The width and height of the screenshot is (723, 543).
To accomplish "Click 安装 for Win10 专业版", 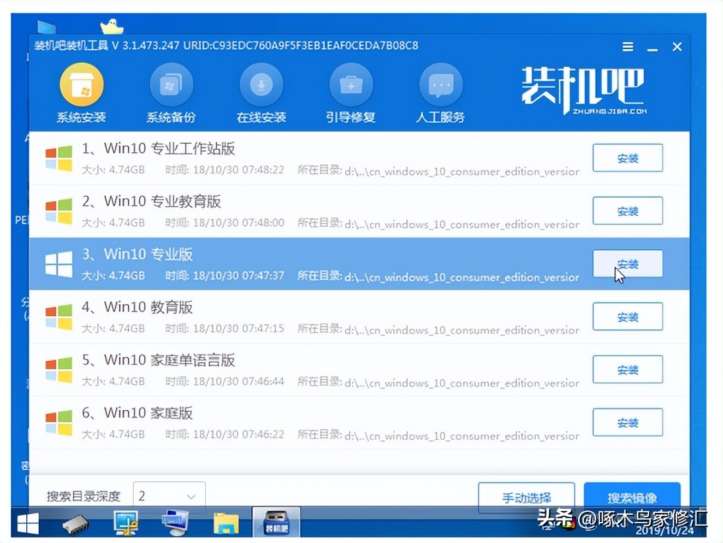I will (627, 263).
